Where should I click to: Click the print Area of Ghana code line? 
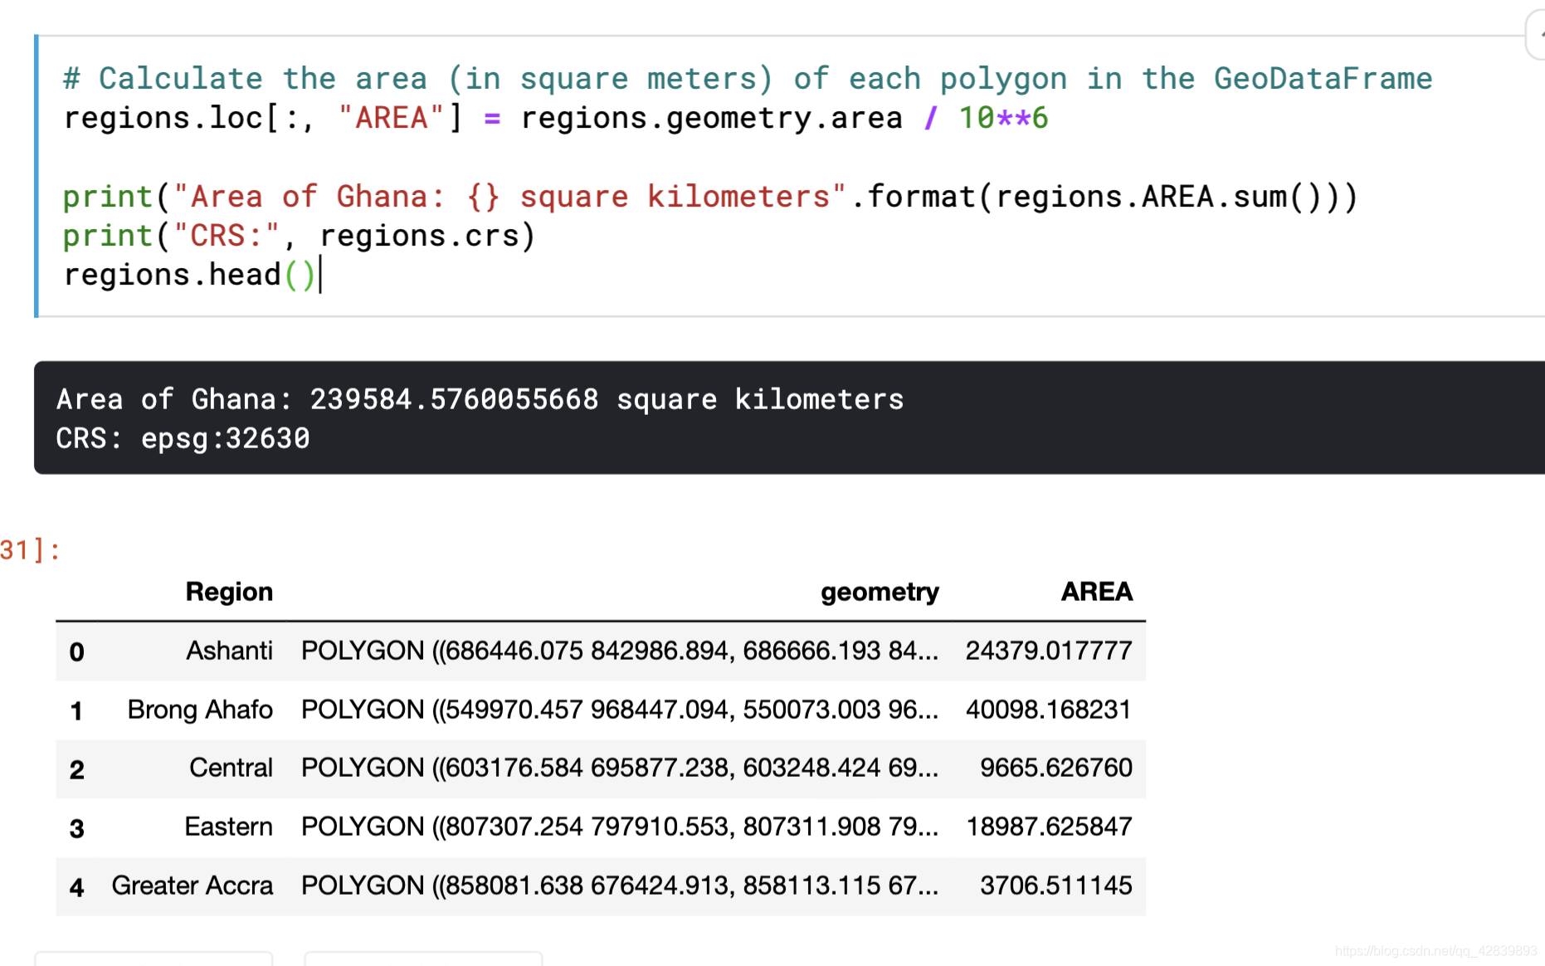(710, 197)
